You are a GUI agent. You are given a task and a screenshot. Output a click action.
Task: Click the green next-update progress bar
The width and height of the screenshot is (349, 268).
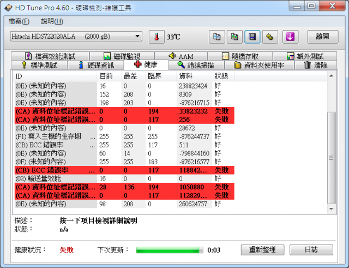coord(170,250)
